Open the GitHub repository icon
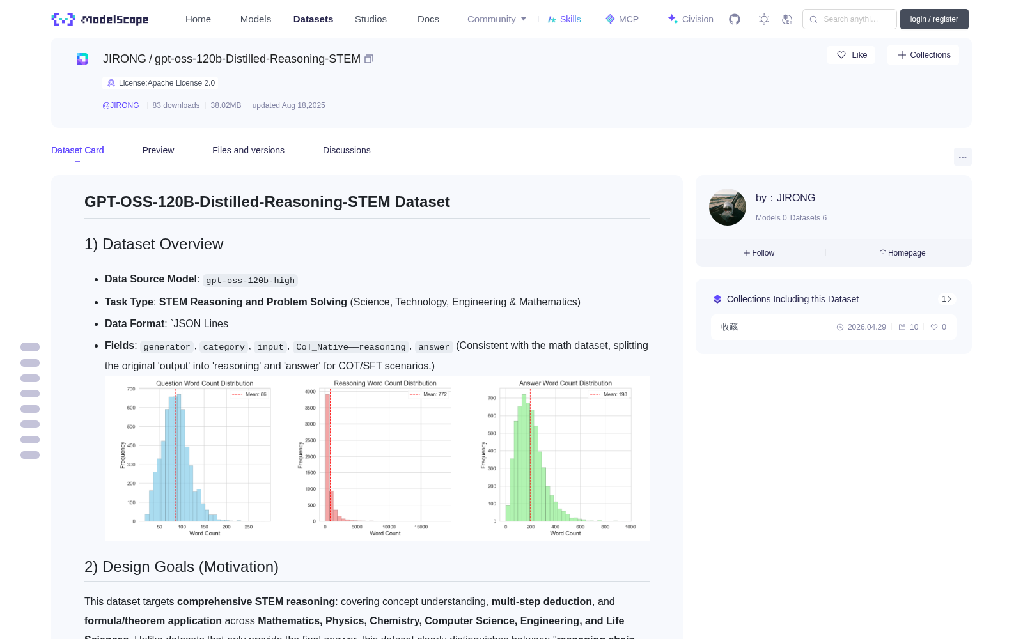The image size is (1023, 639). tap(735, 19)
